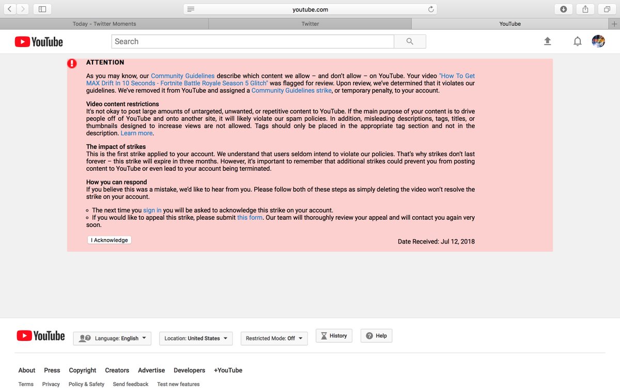Show the Safari sidebar
Screen dimensions: 620x388
42,9
